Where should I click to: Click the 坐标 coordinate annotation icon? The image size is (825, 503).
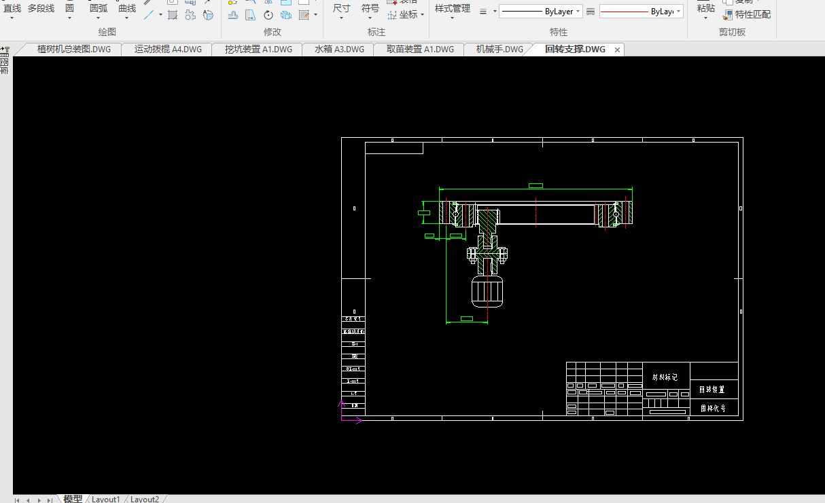tap(392, 14)
